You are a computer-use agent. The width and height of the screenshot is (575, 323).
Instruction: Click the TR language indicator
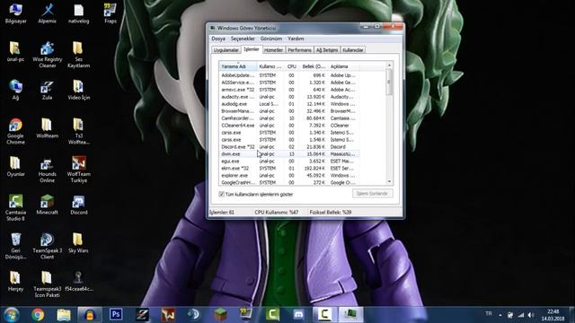tap(489, 314)
